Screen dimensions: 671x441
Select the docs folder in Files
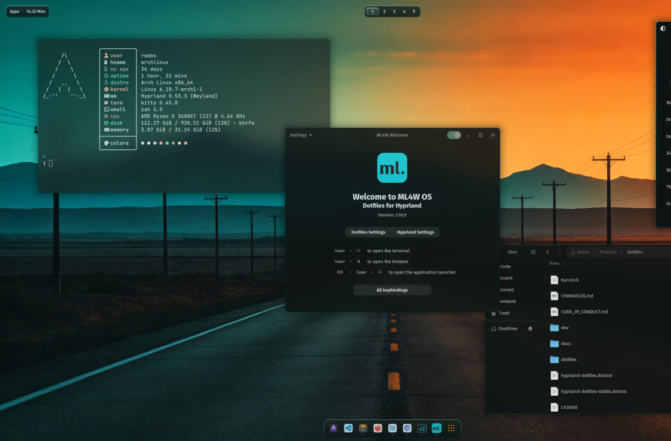pyautogui.click(x=566, y=343)
